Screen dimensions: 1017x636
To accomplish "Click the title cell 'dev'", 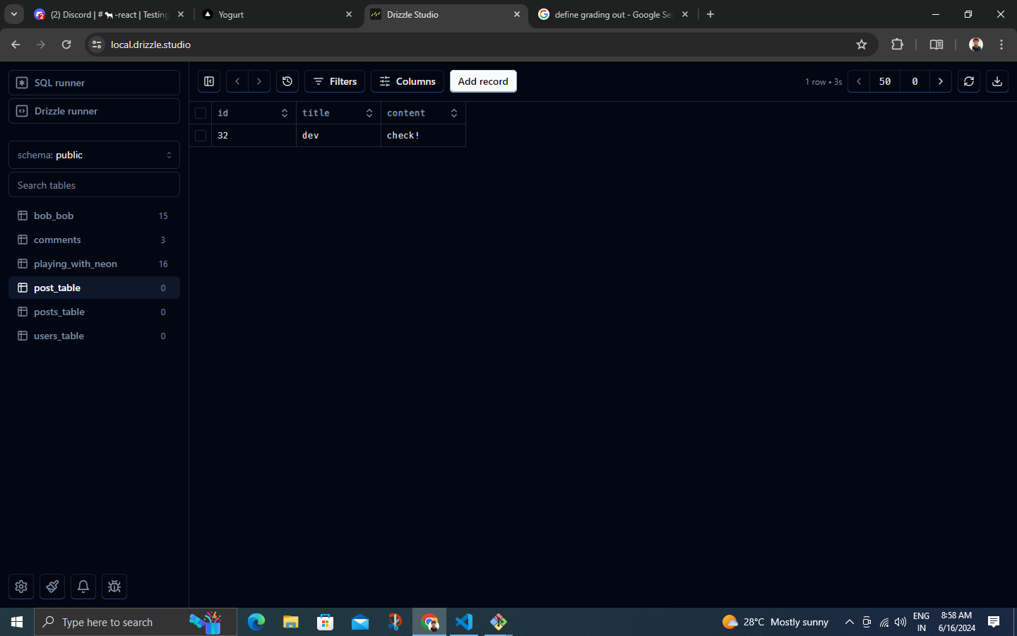I will tap(338, 136).
